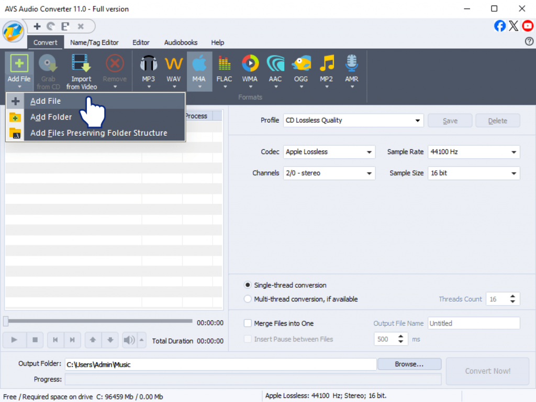Open the Sample Size dropdown
Screen dimensions: 536x402
(473, 173)
